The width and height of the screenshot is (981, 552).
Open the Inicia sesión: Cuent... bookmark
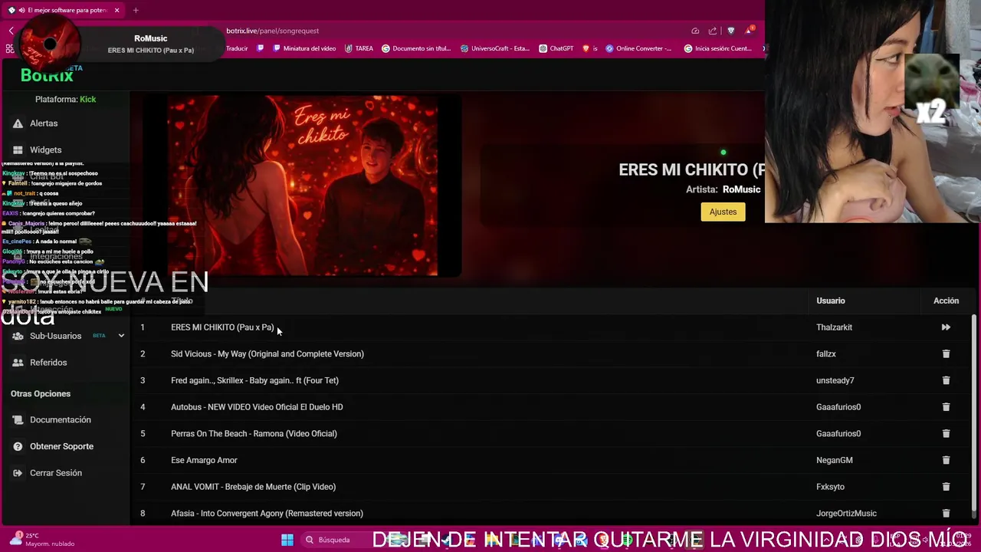pyautogui.click(x=718, y=48)
